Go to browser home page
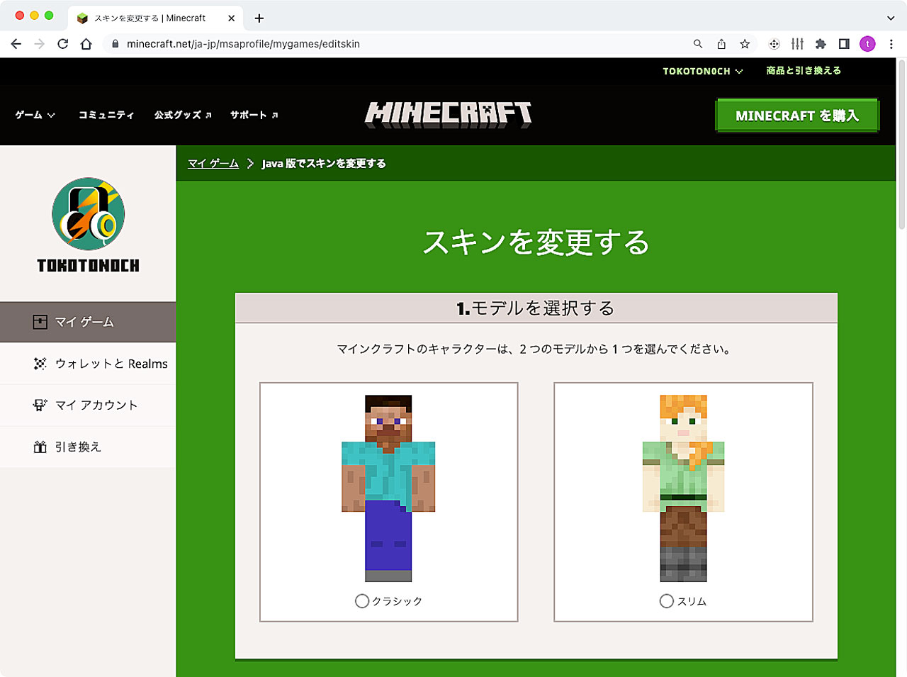 coord(86,44)
